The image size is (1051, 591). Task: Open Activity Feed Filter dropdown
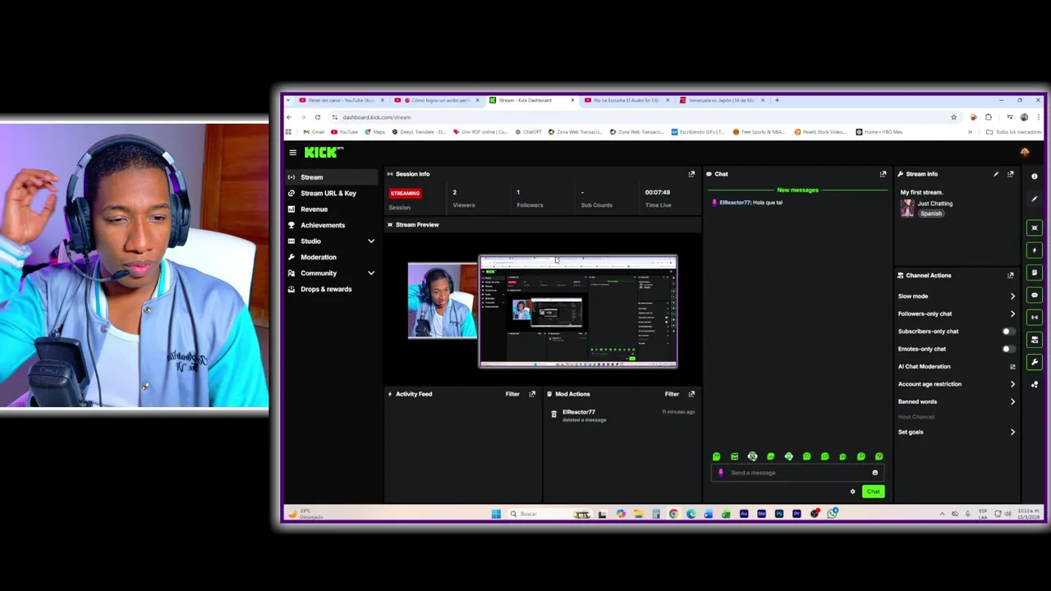(512, 394)
